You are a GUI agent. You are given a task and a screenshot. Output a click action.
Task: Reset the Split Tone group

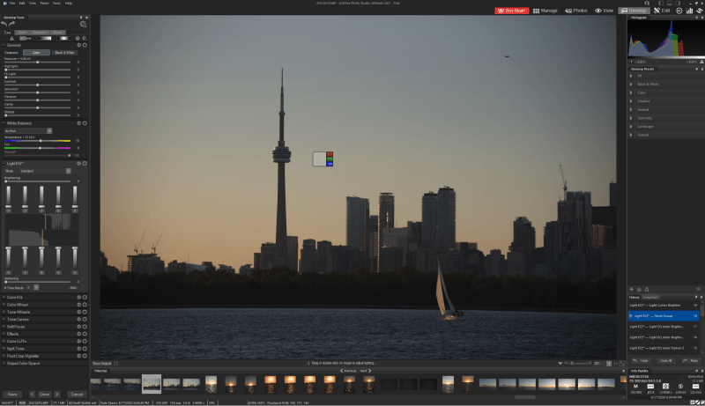tap(85, 349)
